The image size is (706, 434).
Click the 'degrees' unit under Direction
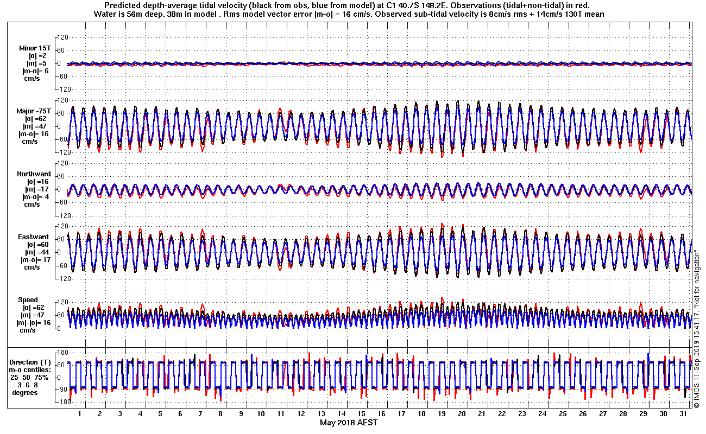(x=25, y=392)
